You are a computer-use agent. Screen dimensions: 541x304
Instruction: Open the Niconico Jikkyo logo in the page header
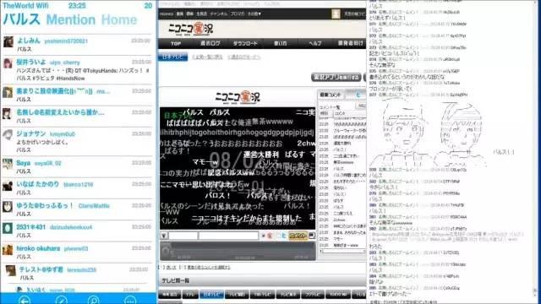coord(191,29)
